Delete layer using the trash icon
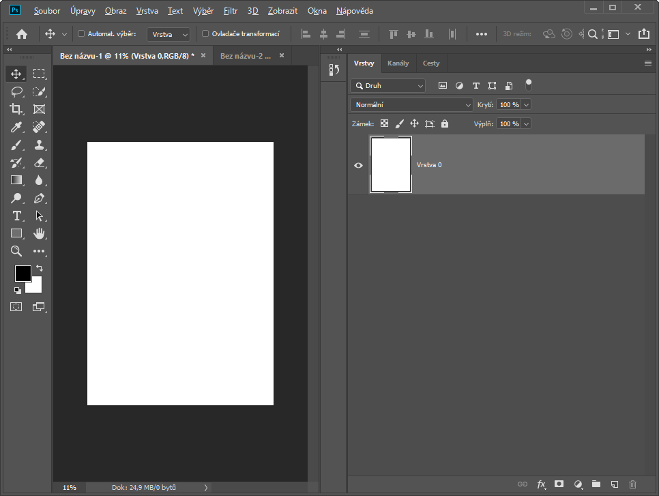 point(632,484)
